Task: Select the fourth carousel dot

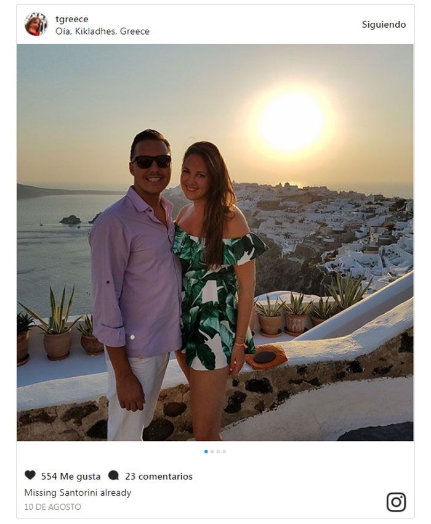Action: (224, 451)
